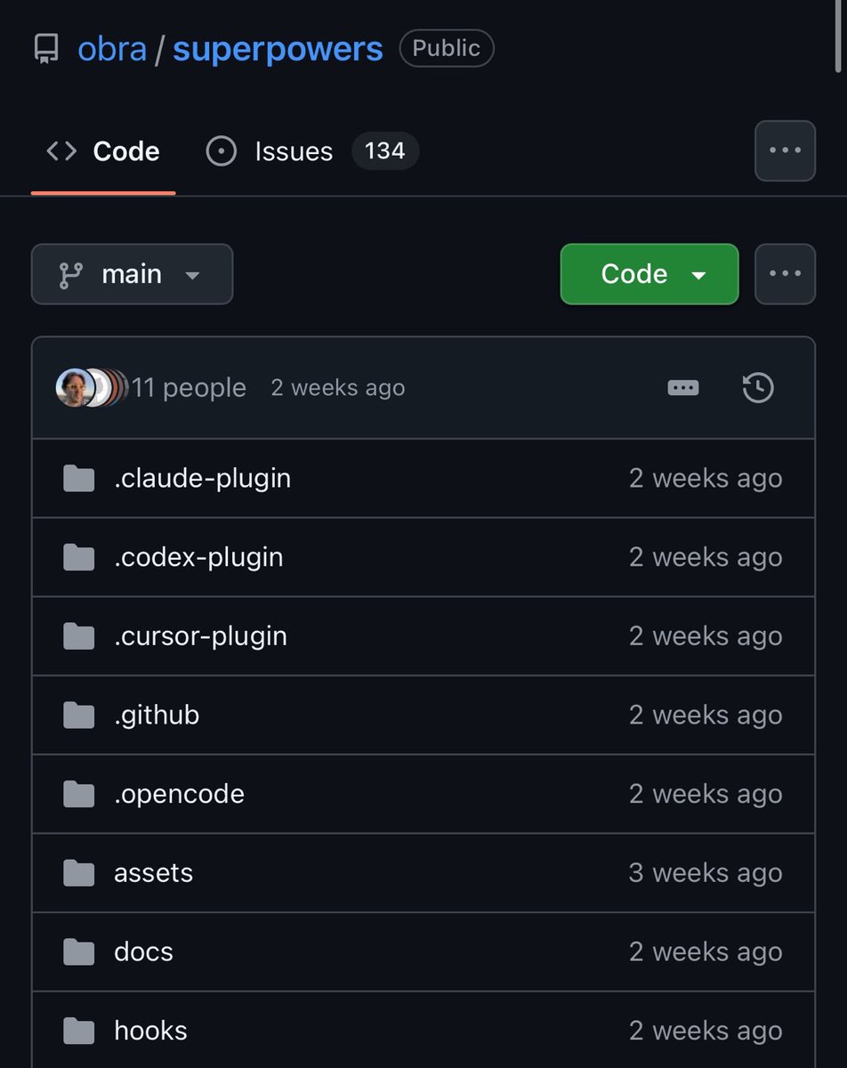Open the main branch dropdown
Image resolution: width=847 pixels, height=1068 pixels.
point(132,274)
